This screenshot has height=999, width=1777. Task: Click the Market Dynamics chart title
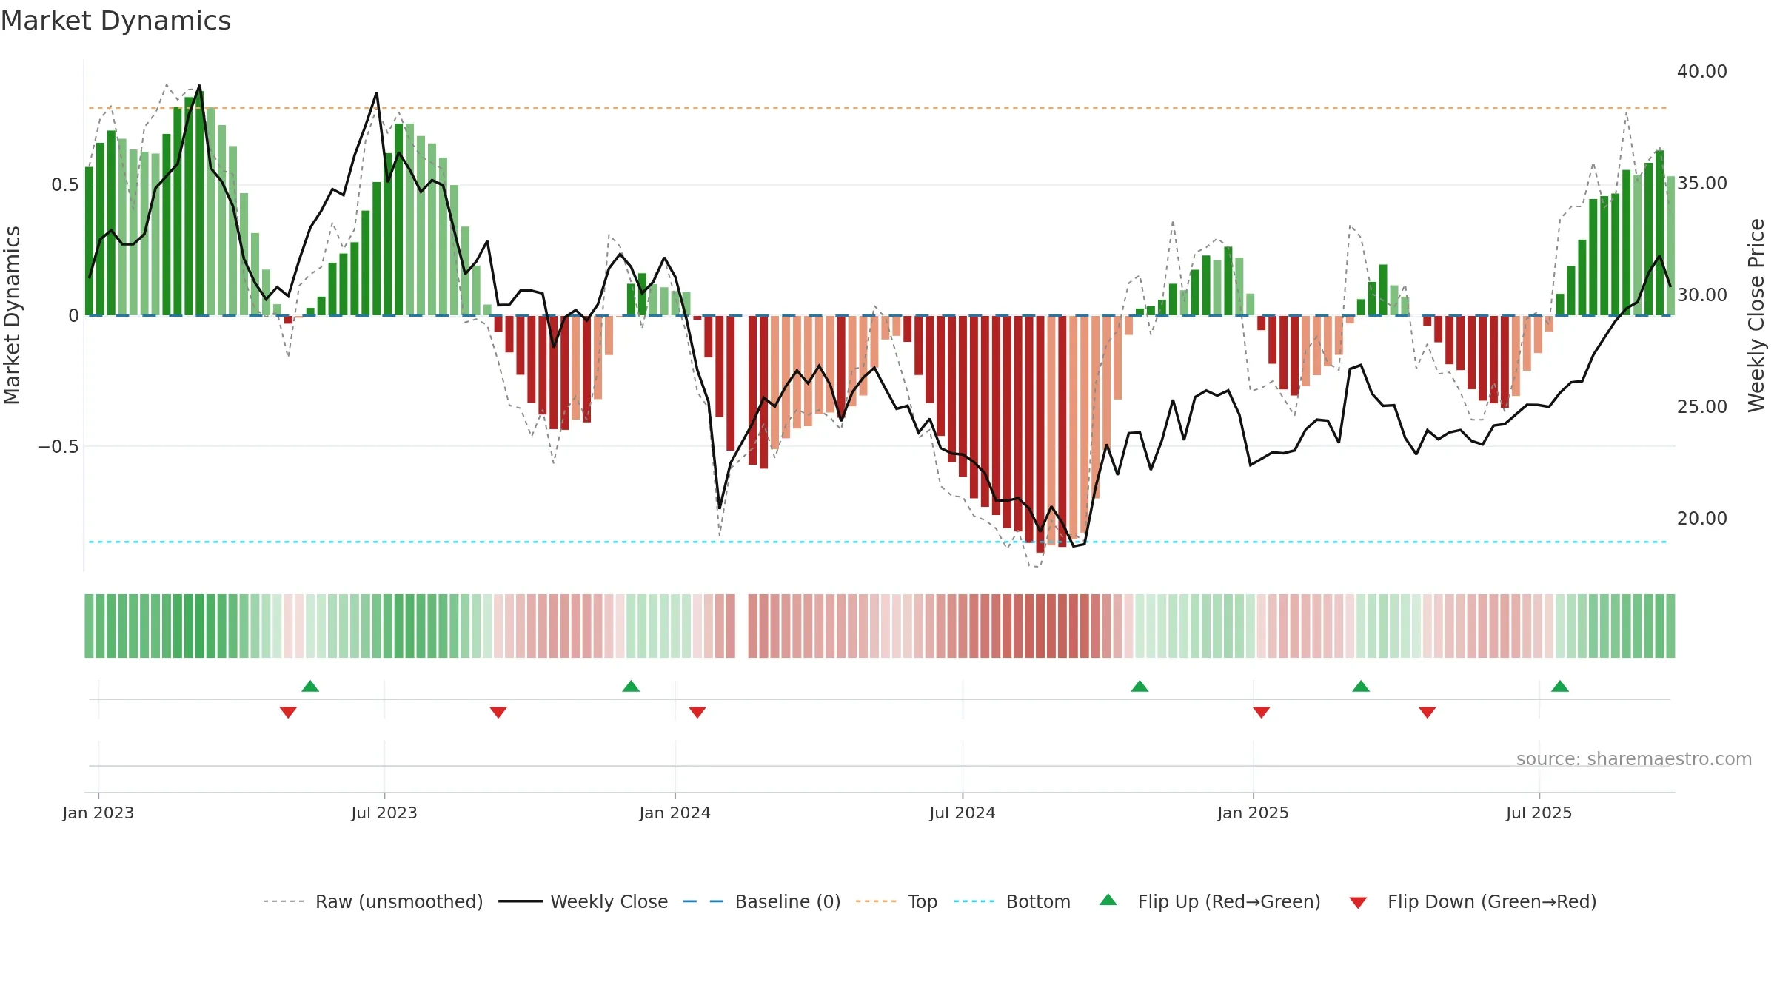coord(116,21)
